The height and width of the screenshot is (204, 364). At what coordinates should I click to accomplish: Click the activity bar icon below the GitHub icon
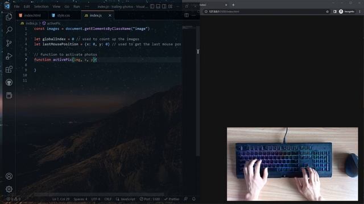click(9, 95)
